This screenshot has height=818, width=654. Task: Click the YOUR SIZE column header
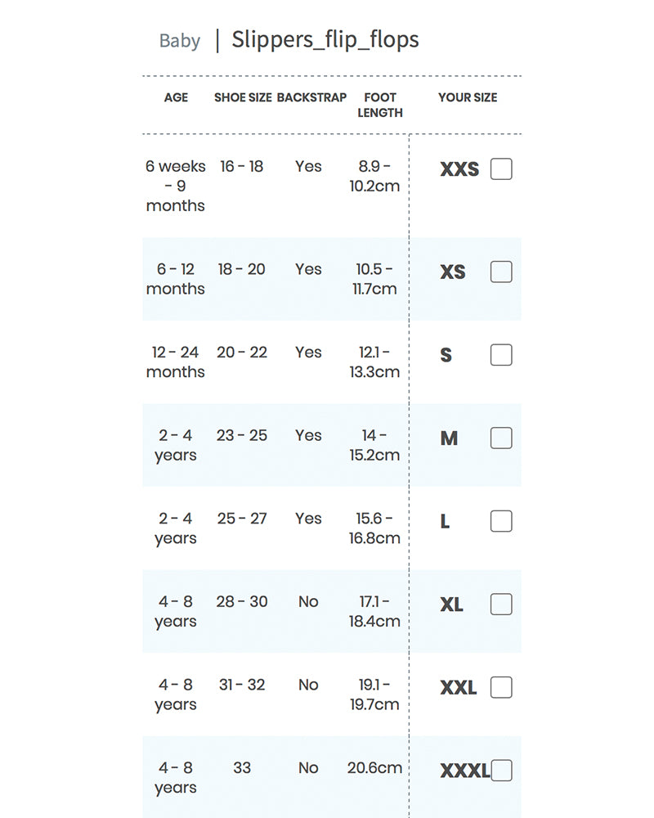coord(468,97)
